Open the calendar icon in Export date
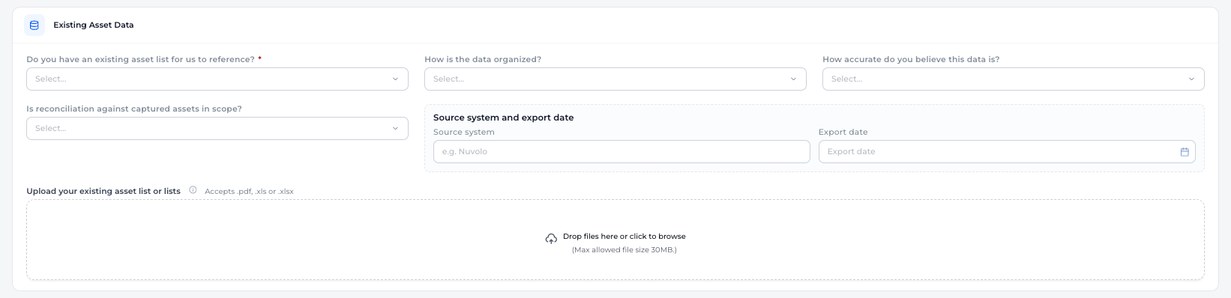Image resolution: width=1231 pixels, height=298 pixels. (x=1185, y=151)
